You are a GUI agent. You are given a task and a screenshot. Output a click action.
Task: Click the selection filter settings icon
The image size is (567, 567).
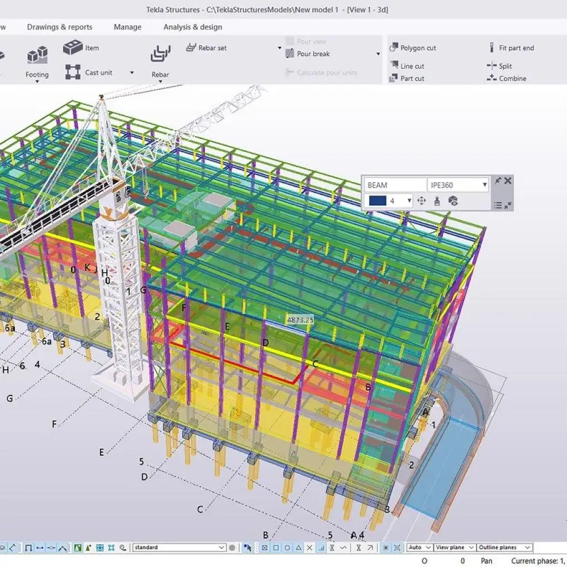pyautogui.click(x=232, y=548)
